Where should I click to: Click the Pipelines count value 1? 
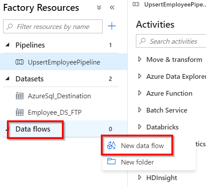tap(110, 45)
